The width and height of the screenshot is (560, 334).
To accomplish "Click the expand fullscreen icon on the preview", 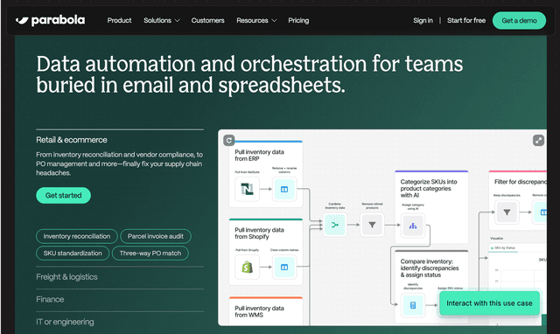I will pos(538,140).
